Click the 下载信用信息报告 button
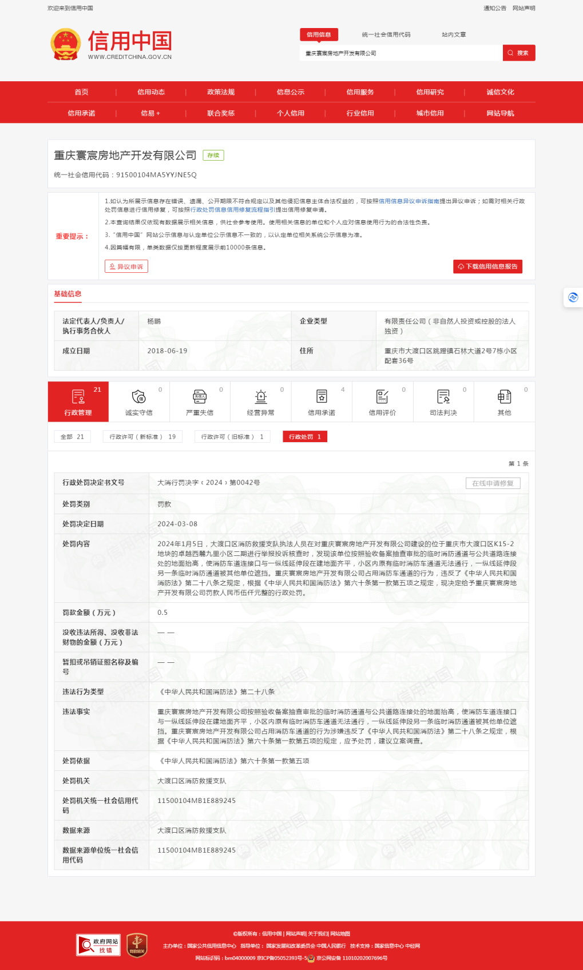Screen dimensions: 583x970 click(x=487, y=267)
